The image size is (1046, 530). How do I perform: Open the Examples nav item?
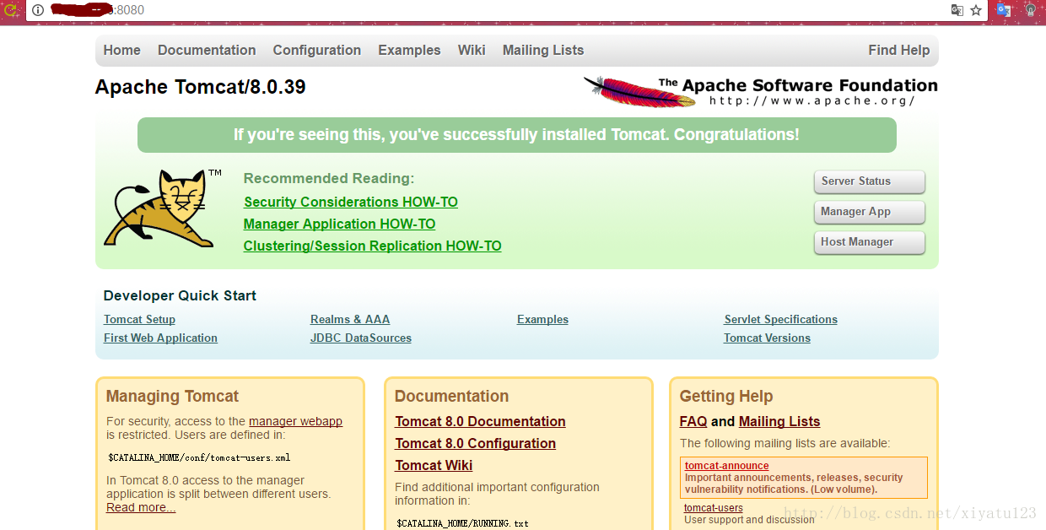pos(409,50)
